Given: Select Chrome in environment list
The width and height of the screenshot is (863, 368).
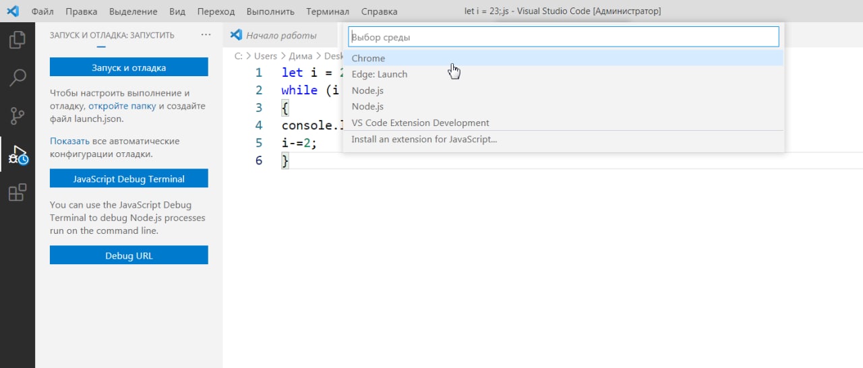Looking at the screenshot, I should coord(564,58).
